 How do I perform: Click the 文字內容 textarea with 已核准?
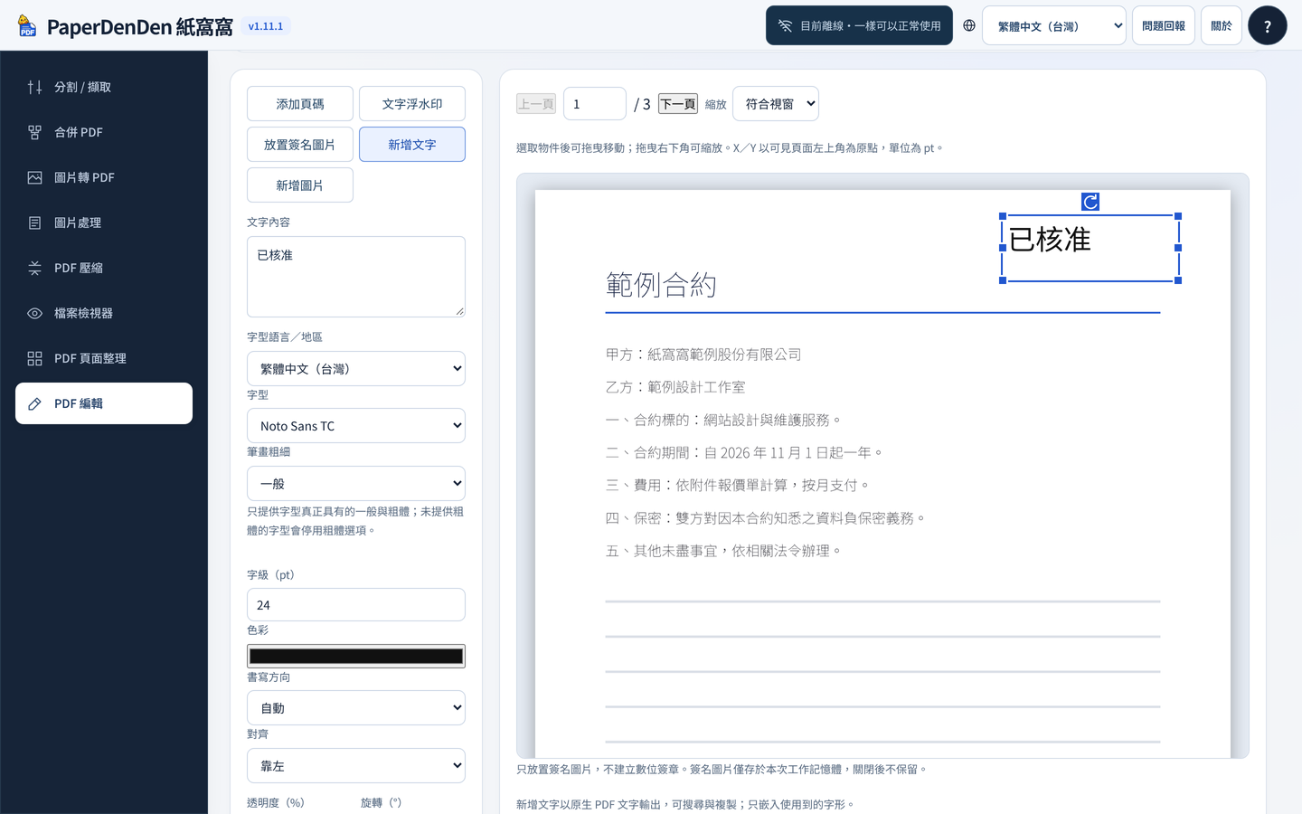click(x=356, y=277)
